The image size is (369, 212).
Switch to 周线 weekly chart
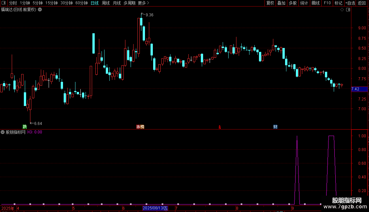[106, 3]
